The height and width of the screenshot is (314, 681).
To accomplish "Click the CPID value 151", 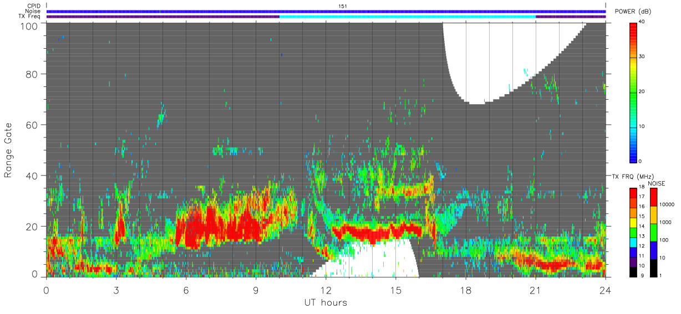I will (342, 6).
